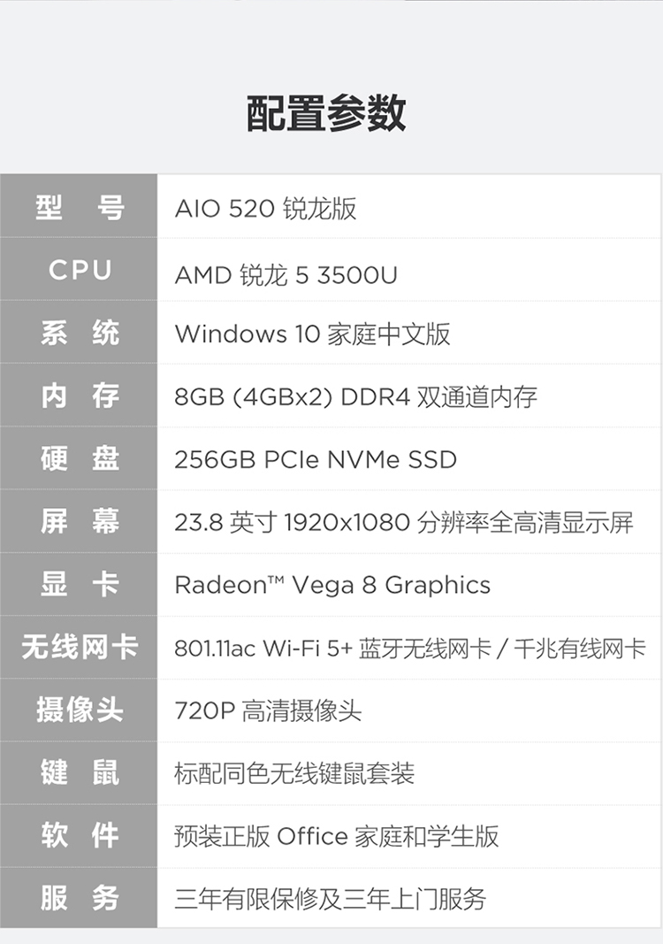Select the 系统 label cell
Viewport: 663px width, 944px height.
79,333
